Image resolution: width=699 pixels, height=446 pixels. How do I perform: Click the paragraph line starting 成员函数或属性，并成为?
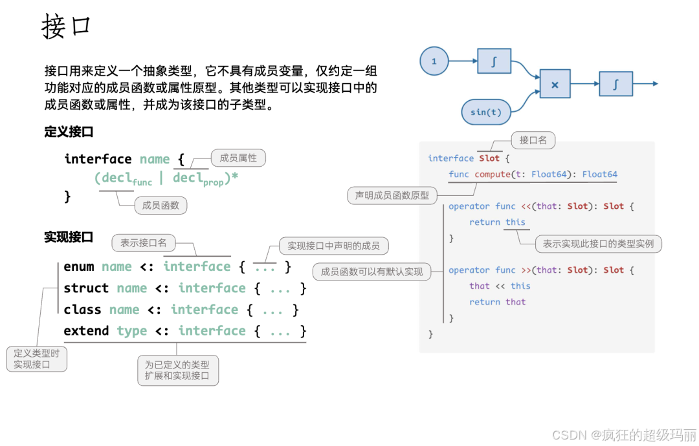160,105
